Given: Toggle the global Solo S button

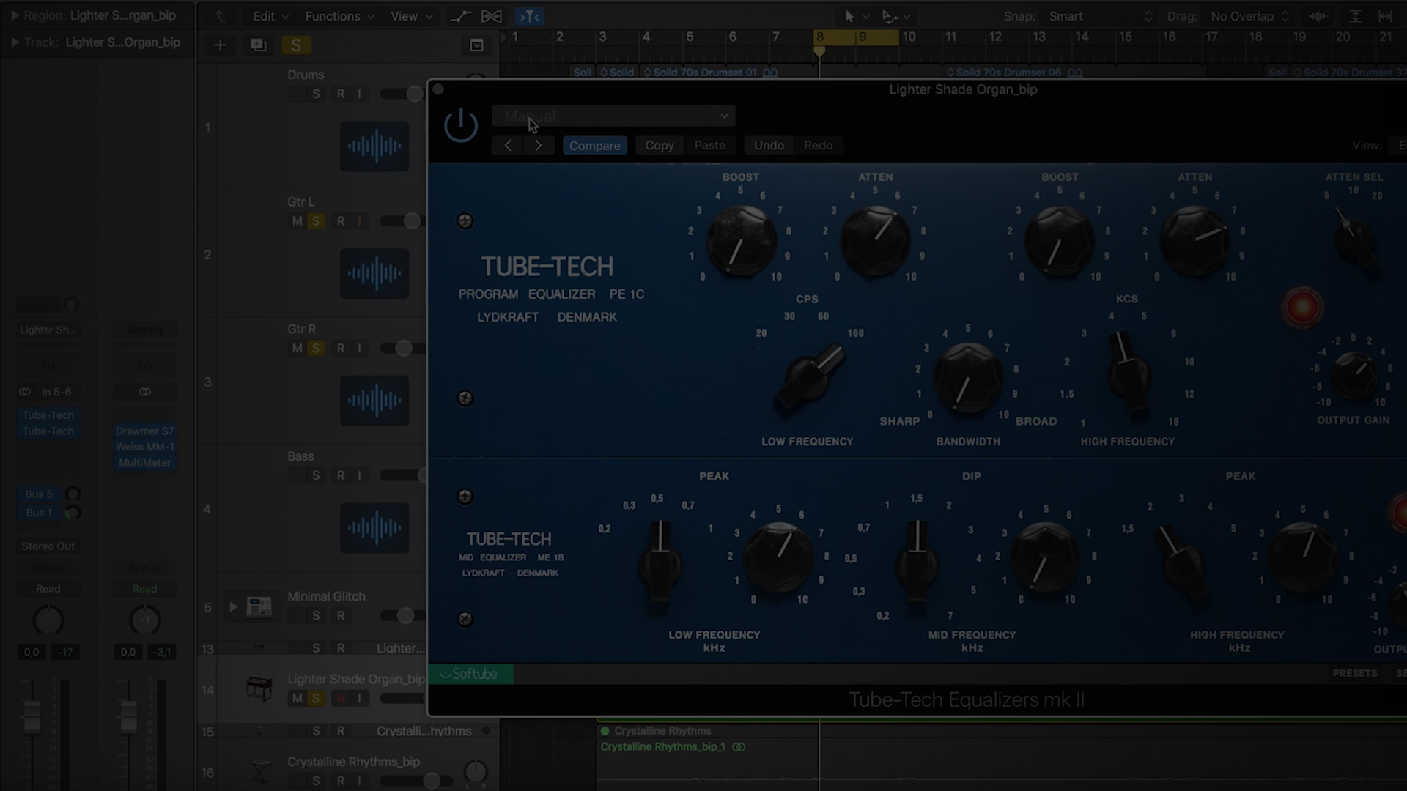Looking at the screenshot, I should point(296,45).
